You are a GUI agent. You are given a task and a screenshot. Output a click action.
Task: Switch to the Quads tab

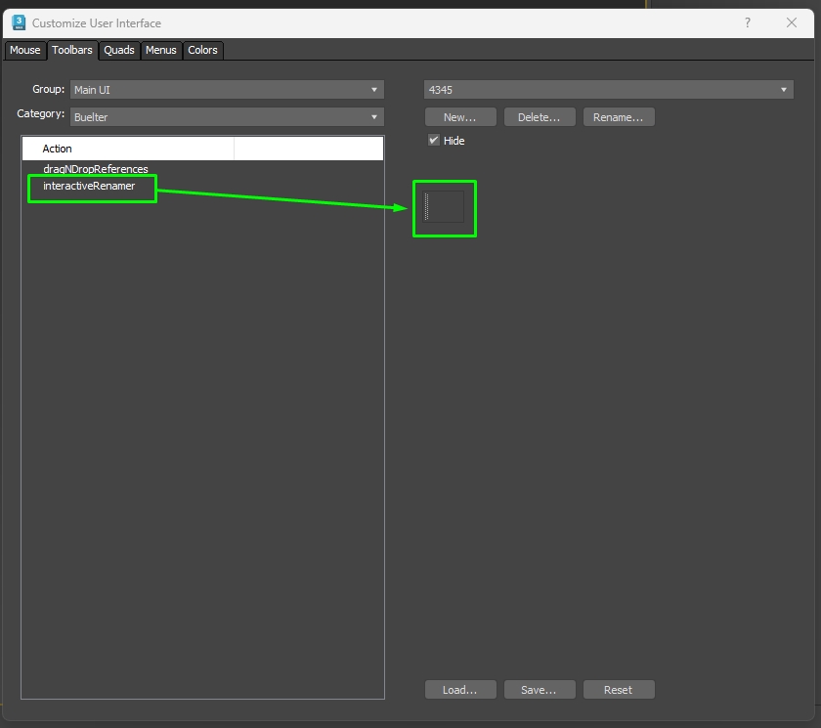[119, 50]
